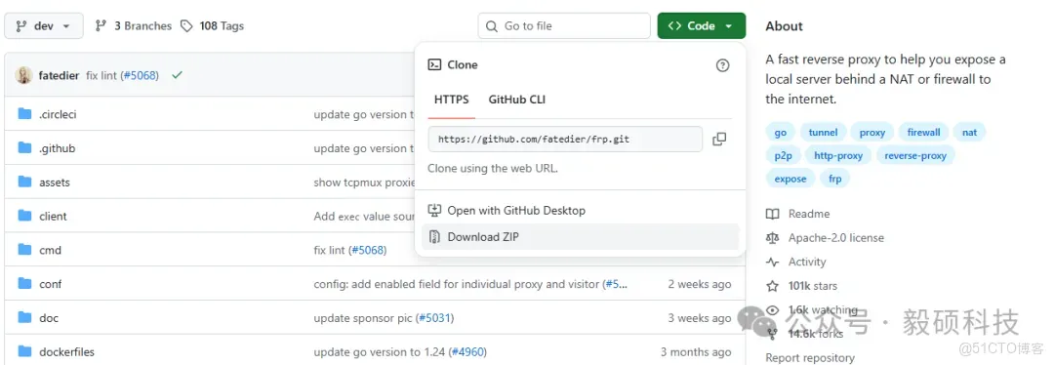Image resolution: width=1054 pixels, height=365 pixels.
Task: Click the dockerfiles folder icon
Action: pyautogui.click(x=24, y=351)
